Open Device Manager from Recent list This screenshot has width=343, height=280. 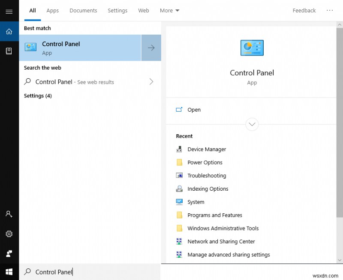tap(207, 149)
